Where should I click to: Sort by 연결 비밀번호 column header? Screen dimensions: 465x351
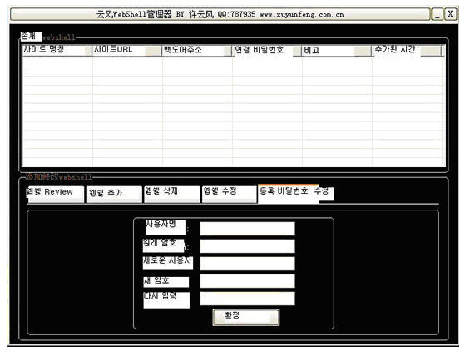point(267,50)
